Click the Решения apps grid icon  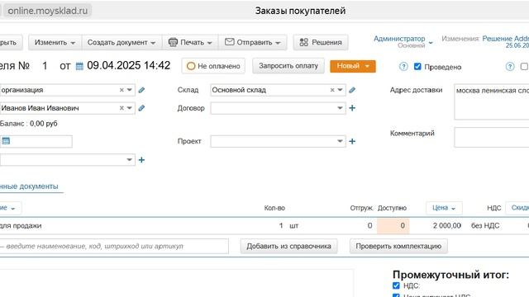[x=304, y=42]
